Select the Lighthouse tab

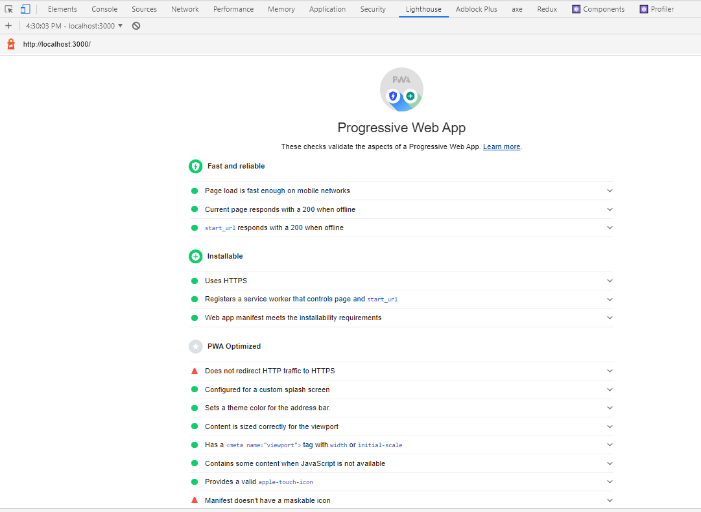pyautogui.click(x=423, y=9)
